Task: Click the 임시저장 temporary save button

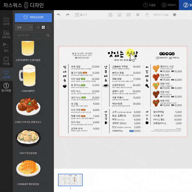Action: click(6, 88)
